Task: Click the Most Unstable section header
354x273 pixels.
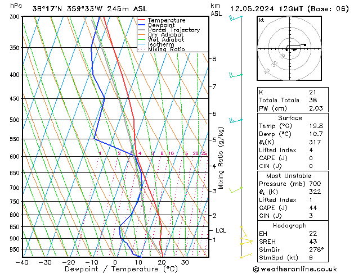Action: coord(289,176)
